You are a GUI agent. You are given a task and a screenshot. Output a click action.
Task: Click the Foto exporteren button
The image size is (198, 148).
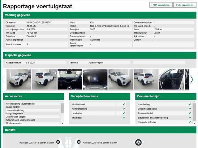[x=185, y=5]
